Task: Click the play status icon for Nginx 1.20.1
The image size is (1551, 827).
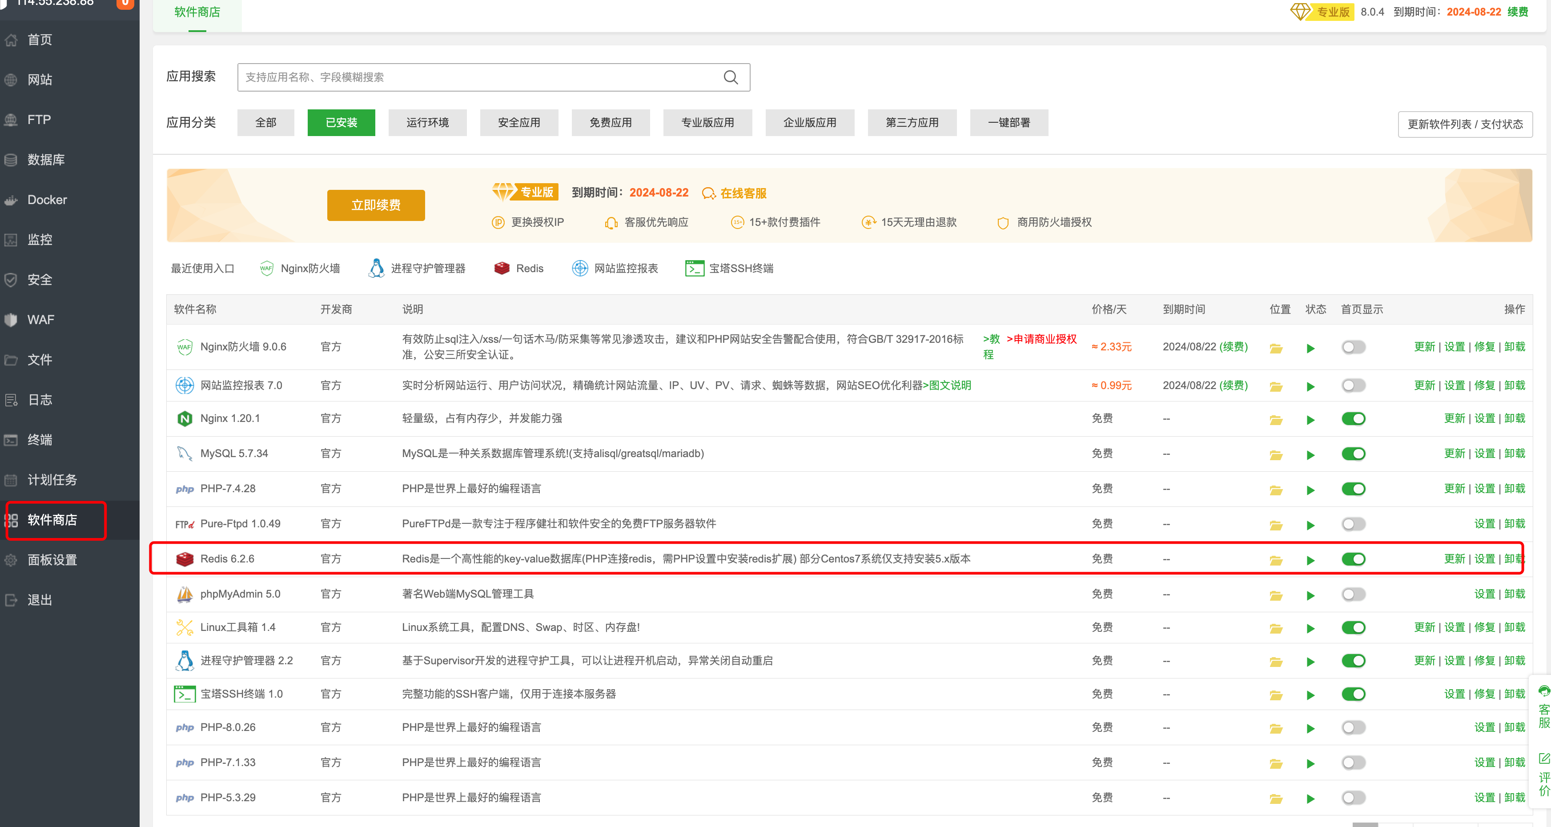Action: [x=1310, y=420]
